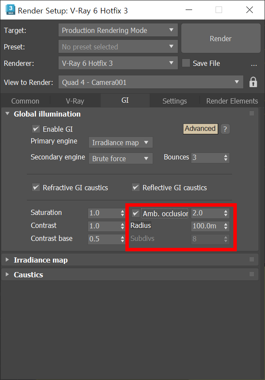Switch to the V-Ray tab
The image size is (265, 380).
75,101
